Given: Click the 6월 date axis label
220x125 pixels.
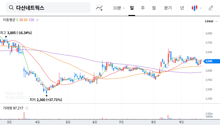Looking at the screenshot, I should coord(95,122).
